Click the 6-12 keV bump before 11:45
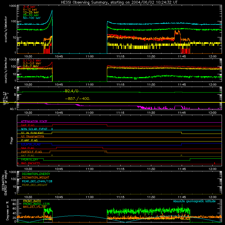Screen dimensions: 225x225 point(177,33)
